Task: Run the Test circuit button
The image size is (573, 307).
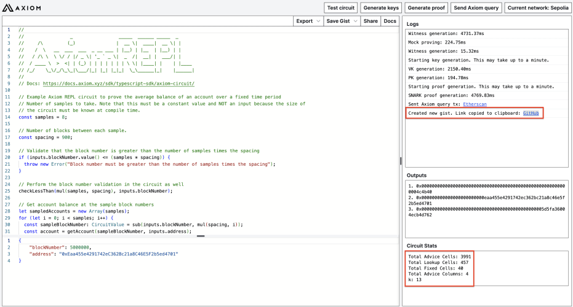Action: (x=340, y=7)
